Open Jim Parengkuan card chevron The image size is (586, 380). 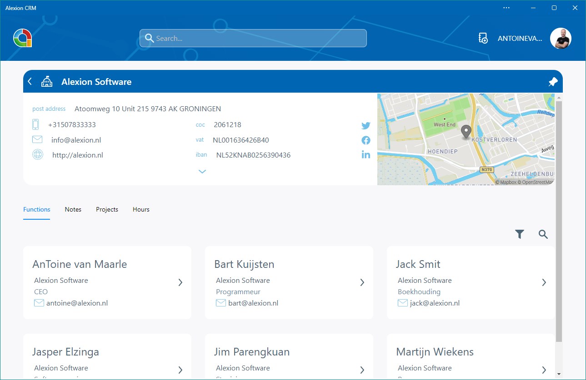(x=362, y=370)
